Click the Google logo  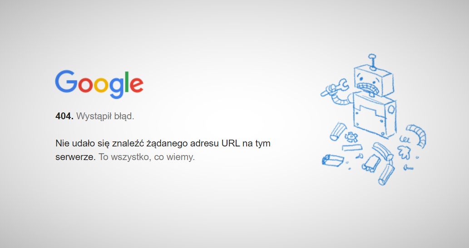[99, 84]
